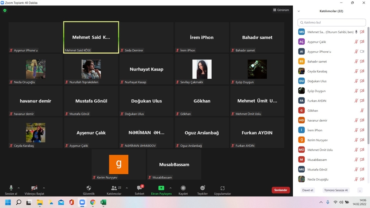Select Ceyda Karabaş avatar in participant list
This screenshot has height=208, width=370.
(x=301, y=71)
